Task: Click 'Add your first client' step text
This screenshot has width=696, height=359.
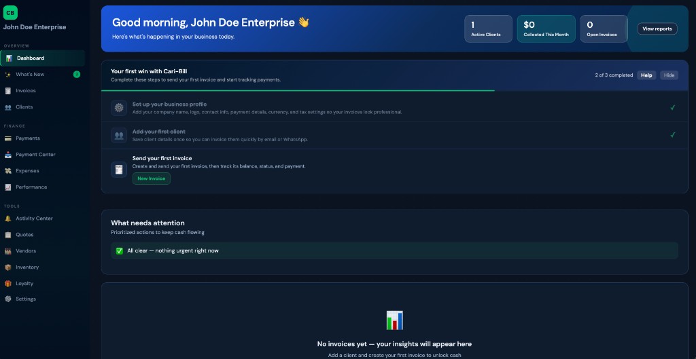Action: click(159, 132)
